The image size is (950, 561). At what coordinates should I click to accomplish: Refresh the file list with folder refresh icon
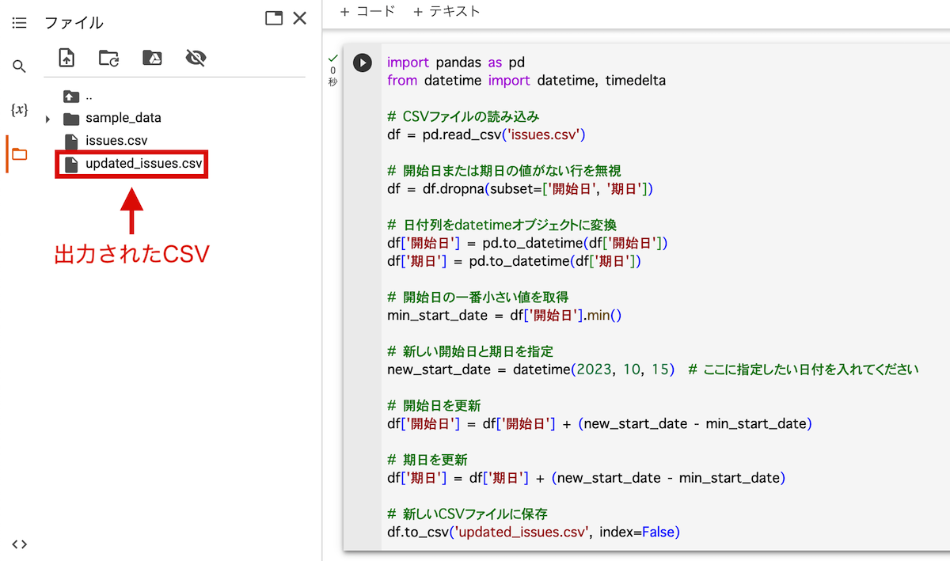108,58
